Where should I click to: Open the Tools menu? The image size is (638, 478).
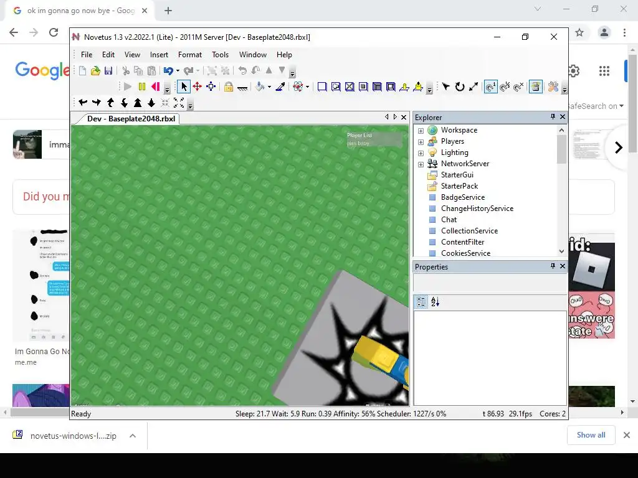(220, 55)
